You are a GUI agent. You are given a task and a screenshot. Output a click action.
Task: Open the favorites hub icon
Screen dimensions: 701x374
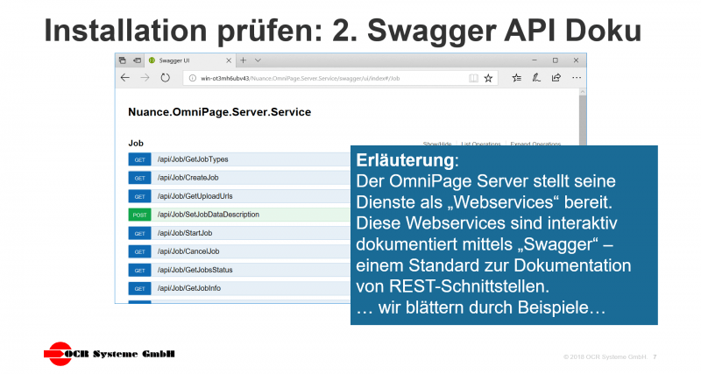point(516,78)
